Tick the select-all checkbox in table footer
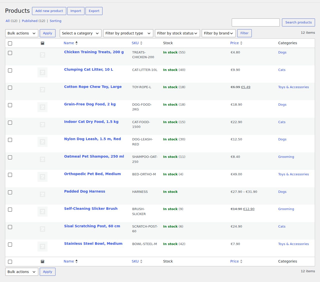The width and height of the screenshot is (320, 282). click(x=10, y=262)
